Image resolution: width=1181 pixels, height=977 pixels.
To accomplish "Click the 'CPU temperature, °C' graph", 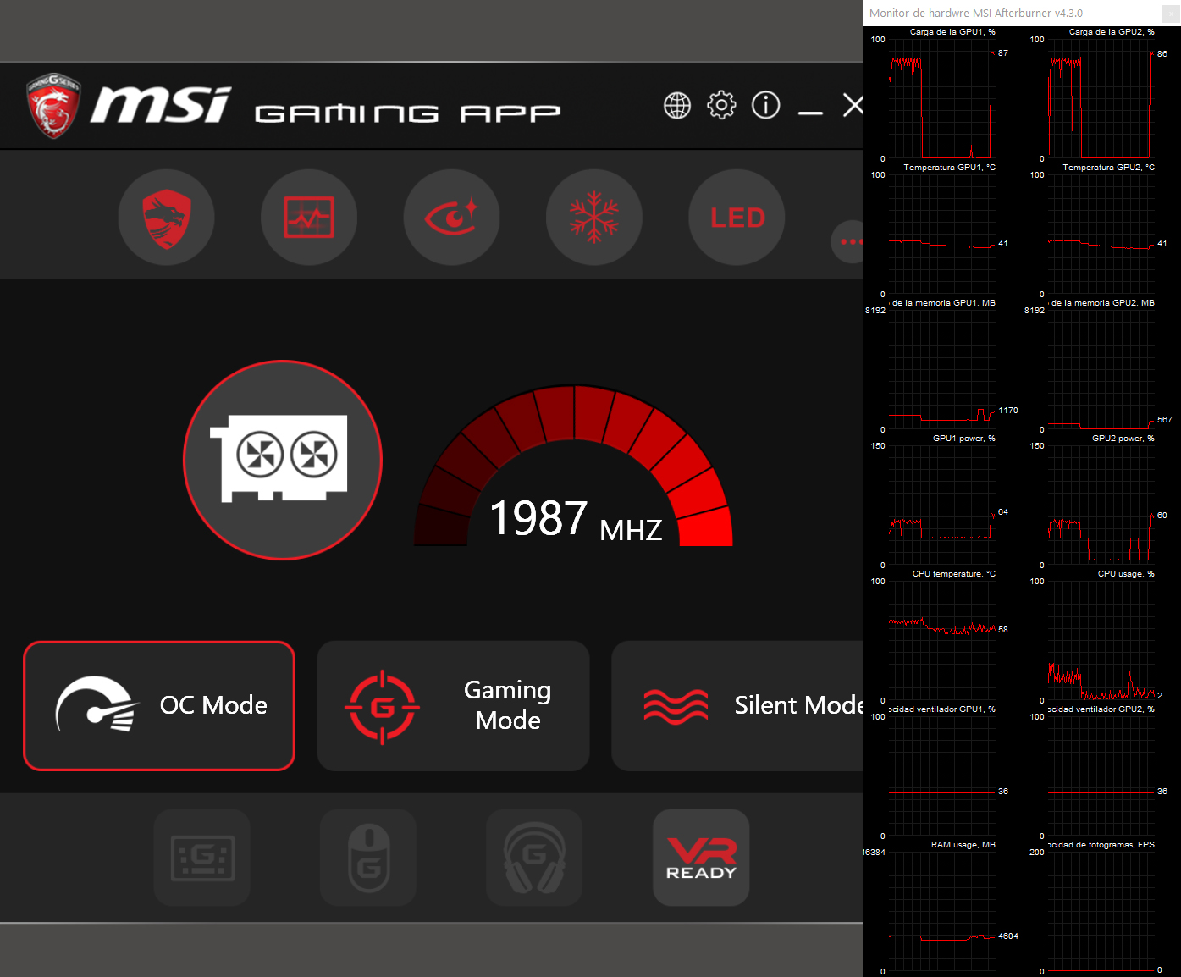I will point(942,641).
